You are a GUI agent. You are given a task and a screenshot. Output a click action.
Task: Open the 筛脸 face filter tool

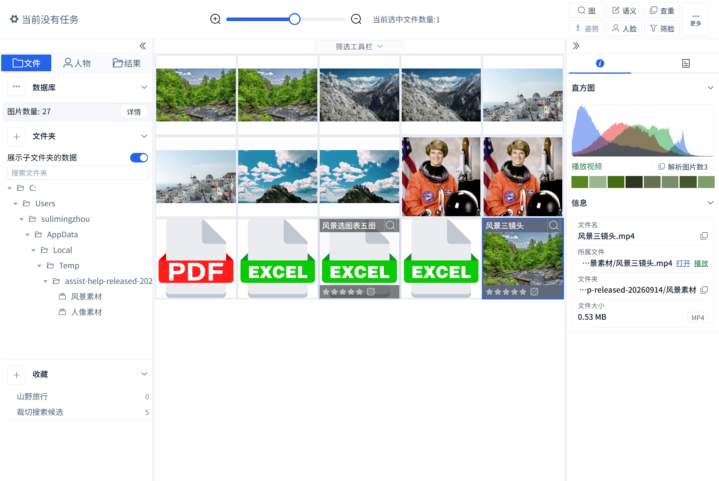pyautogui.click(x=662, y=28)
